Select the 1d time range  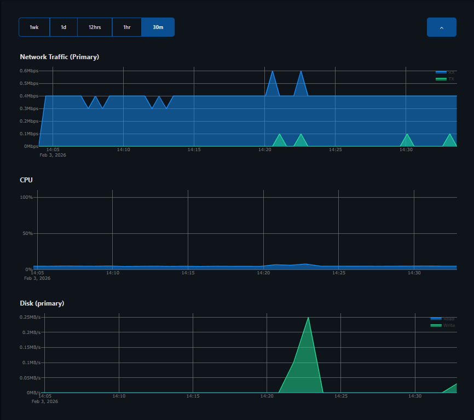[x=63, y=27]
